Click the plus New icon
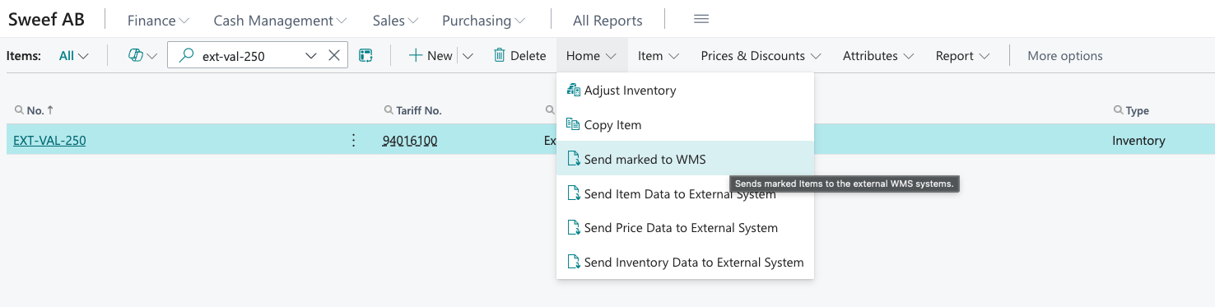The image size is (1215, 307). (x=416, y=55)
